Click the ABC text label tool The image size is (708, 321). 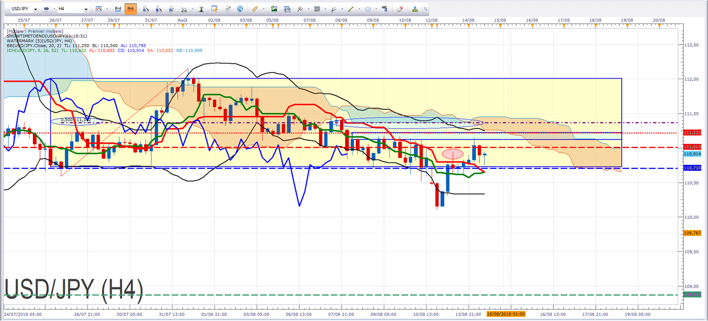[385, 8]
